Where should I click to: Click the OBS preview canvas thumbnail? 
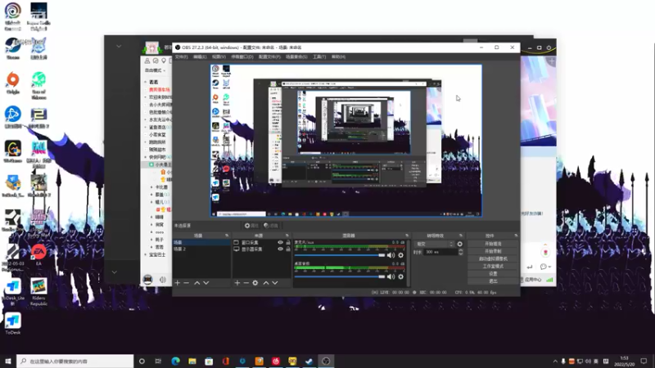pyautogui.click(x=346, y=141)
